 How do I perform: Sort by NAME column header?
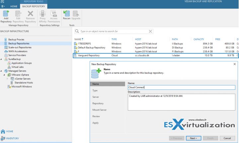[x=79, y=39]
